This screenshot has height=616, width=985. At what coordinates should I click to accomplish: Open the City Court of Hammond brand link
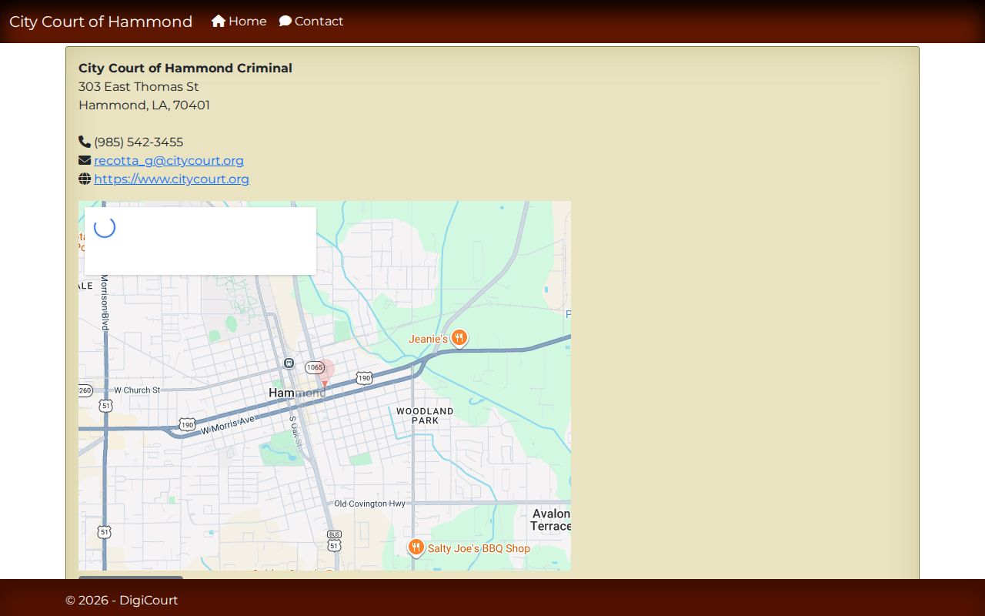click(x=101, y=22)
